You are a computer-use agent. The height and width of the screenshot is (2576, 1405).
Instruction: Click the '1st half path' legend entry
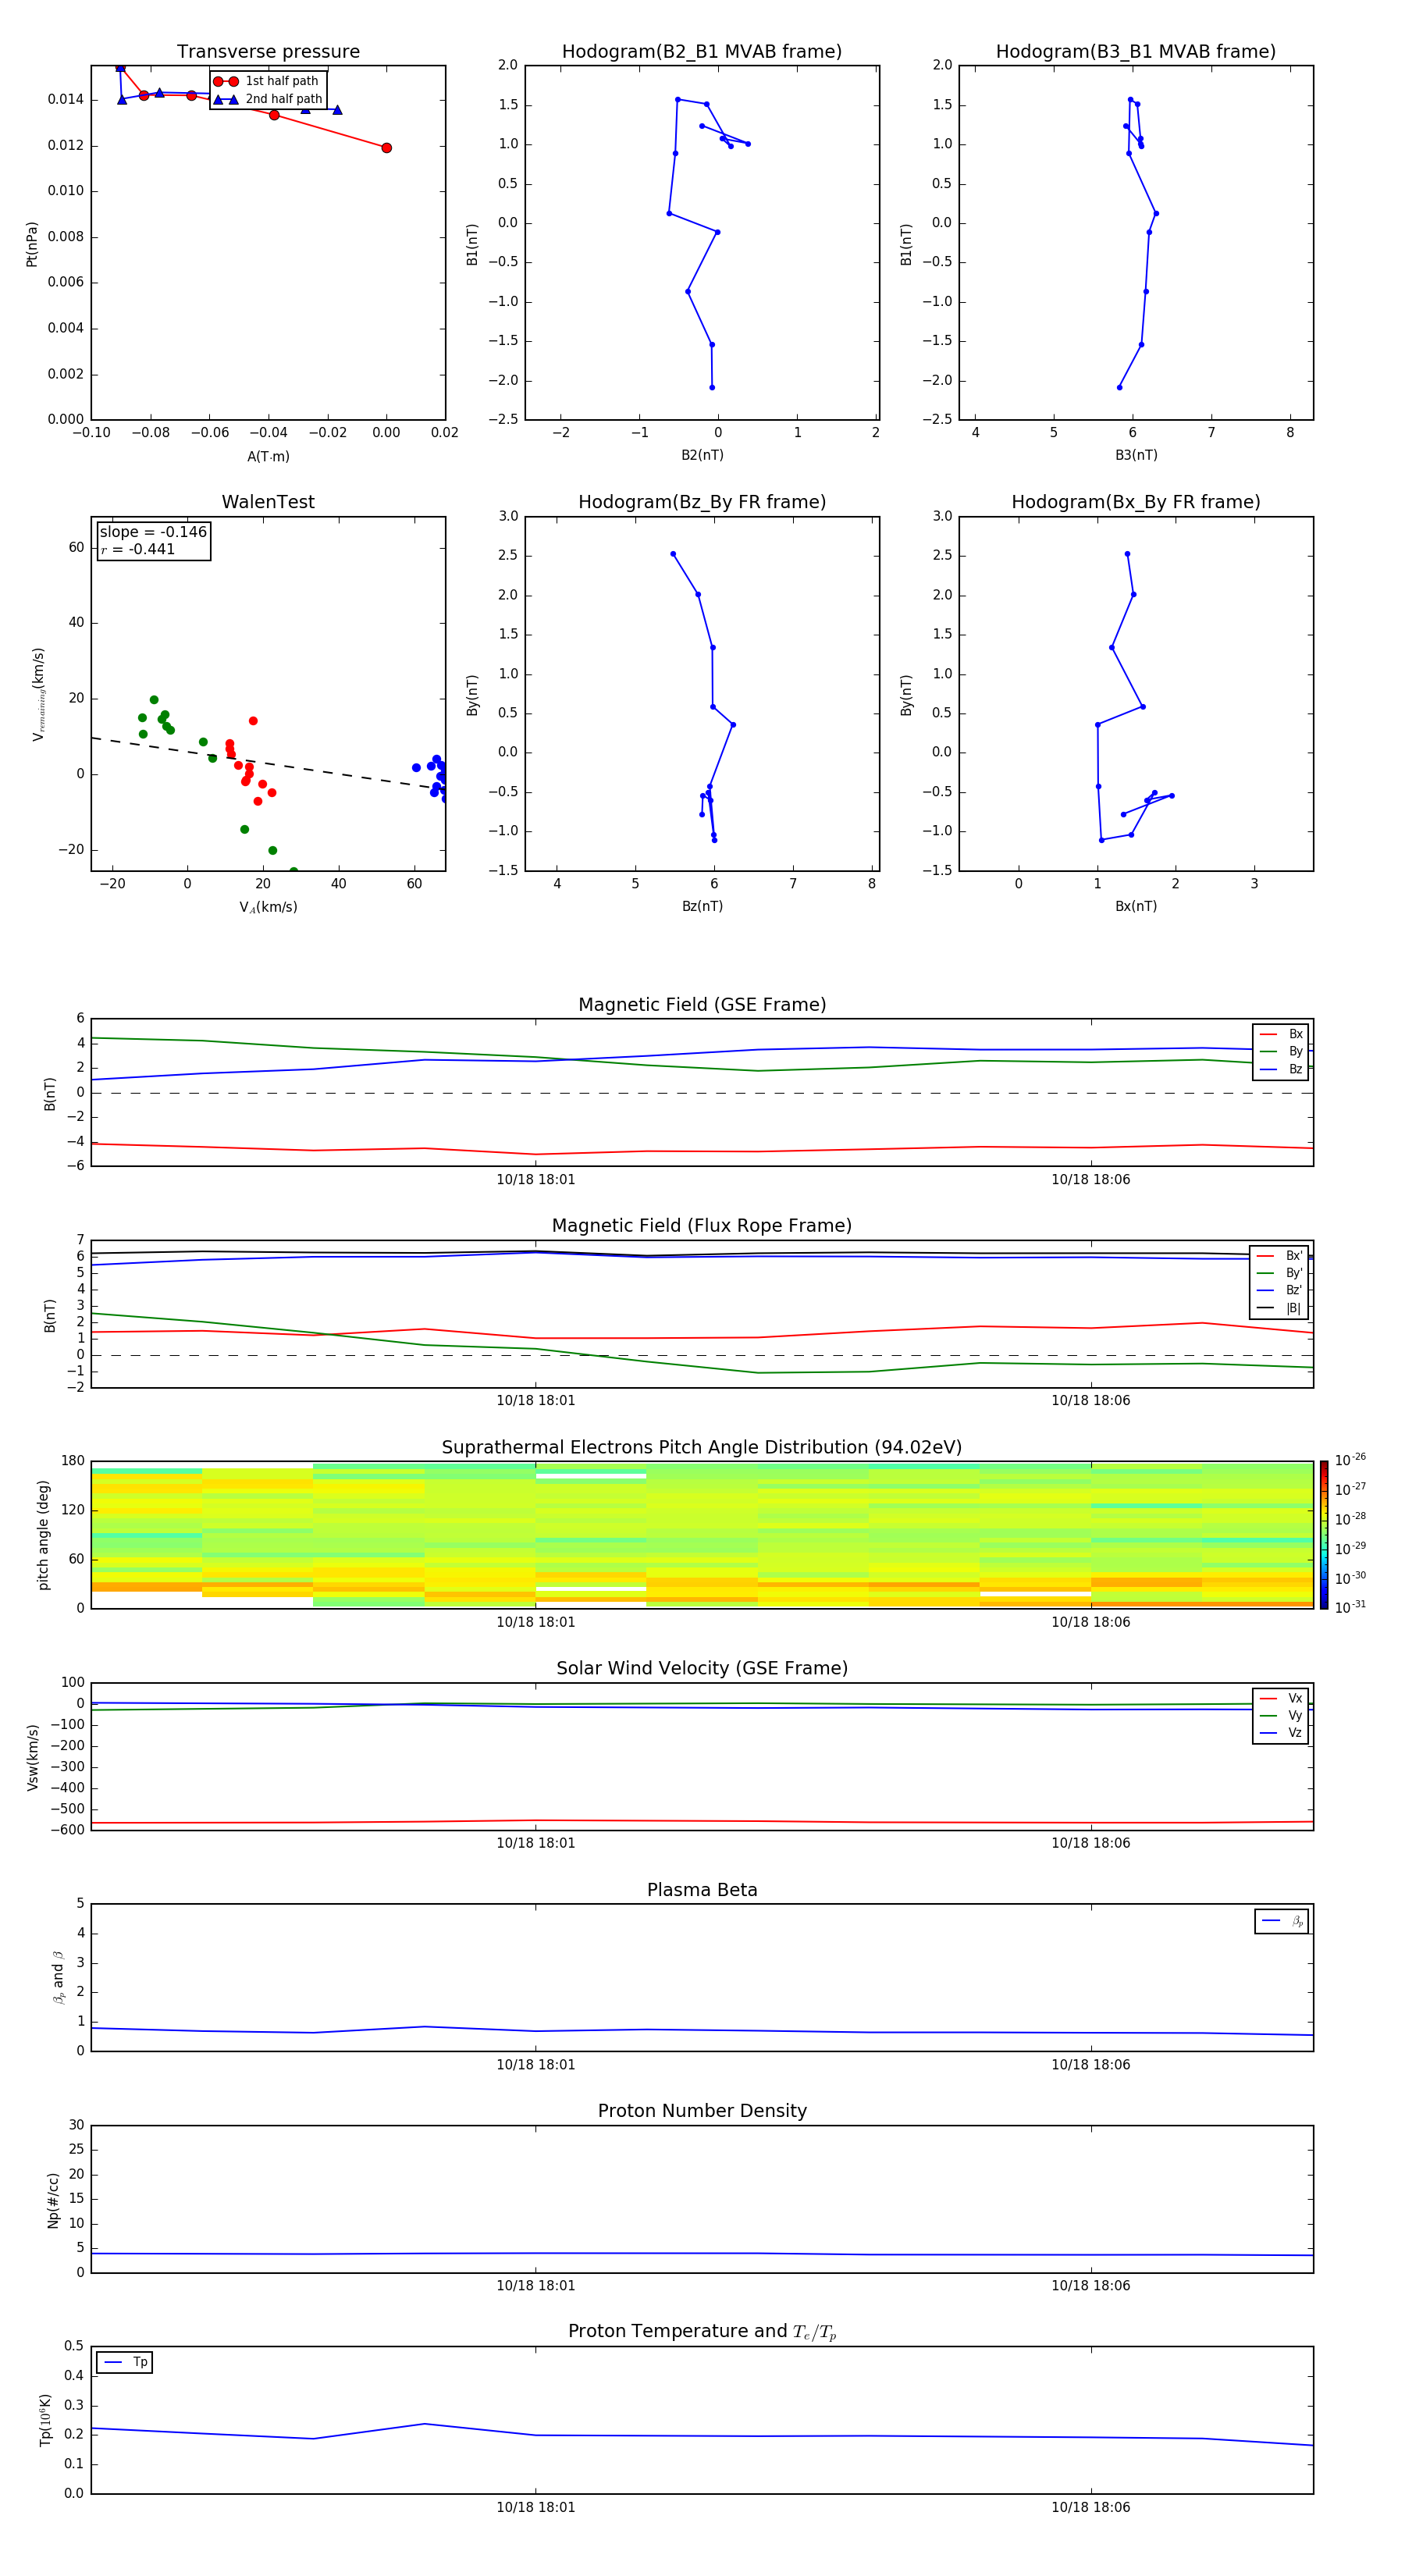[x=266, y=81]
